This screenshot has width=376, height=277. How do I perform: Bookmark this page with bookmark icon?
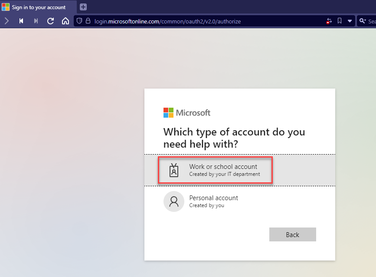click(x=340, y=21)
